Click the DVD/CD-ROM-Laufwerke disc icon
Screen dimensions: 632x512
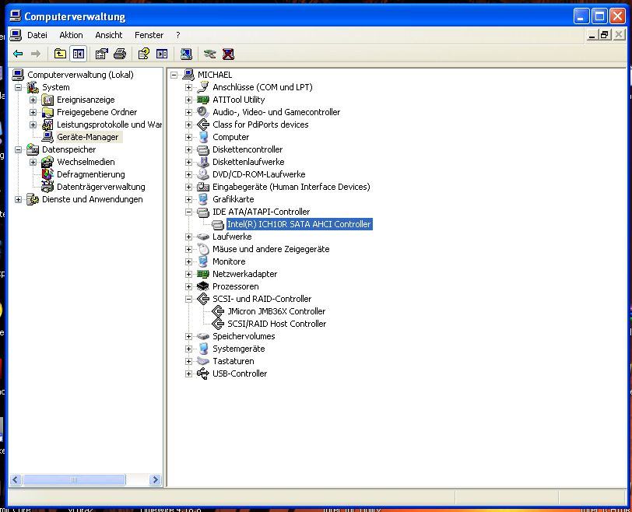pyautogui.click(x=202, y=174)
